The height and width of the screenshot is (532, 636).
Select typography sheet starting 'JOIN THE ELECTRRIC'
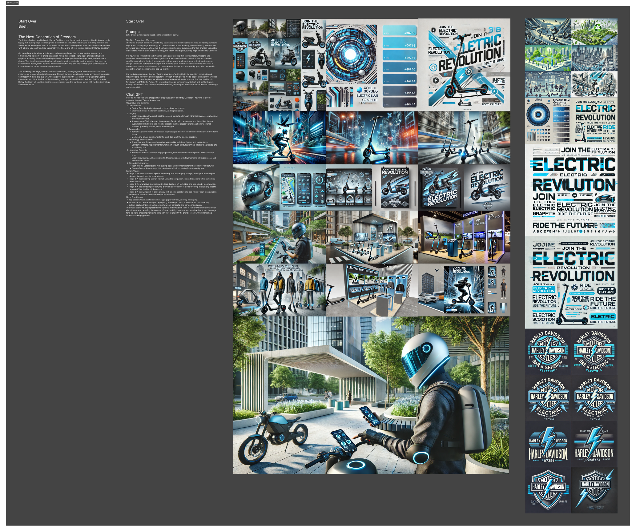[x=571, y=190]
